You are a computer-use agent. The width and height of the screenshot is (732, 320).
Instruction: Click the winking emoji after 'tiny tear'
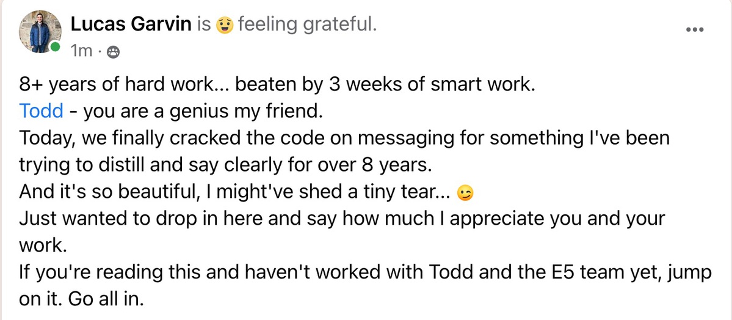(465, 193)
